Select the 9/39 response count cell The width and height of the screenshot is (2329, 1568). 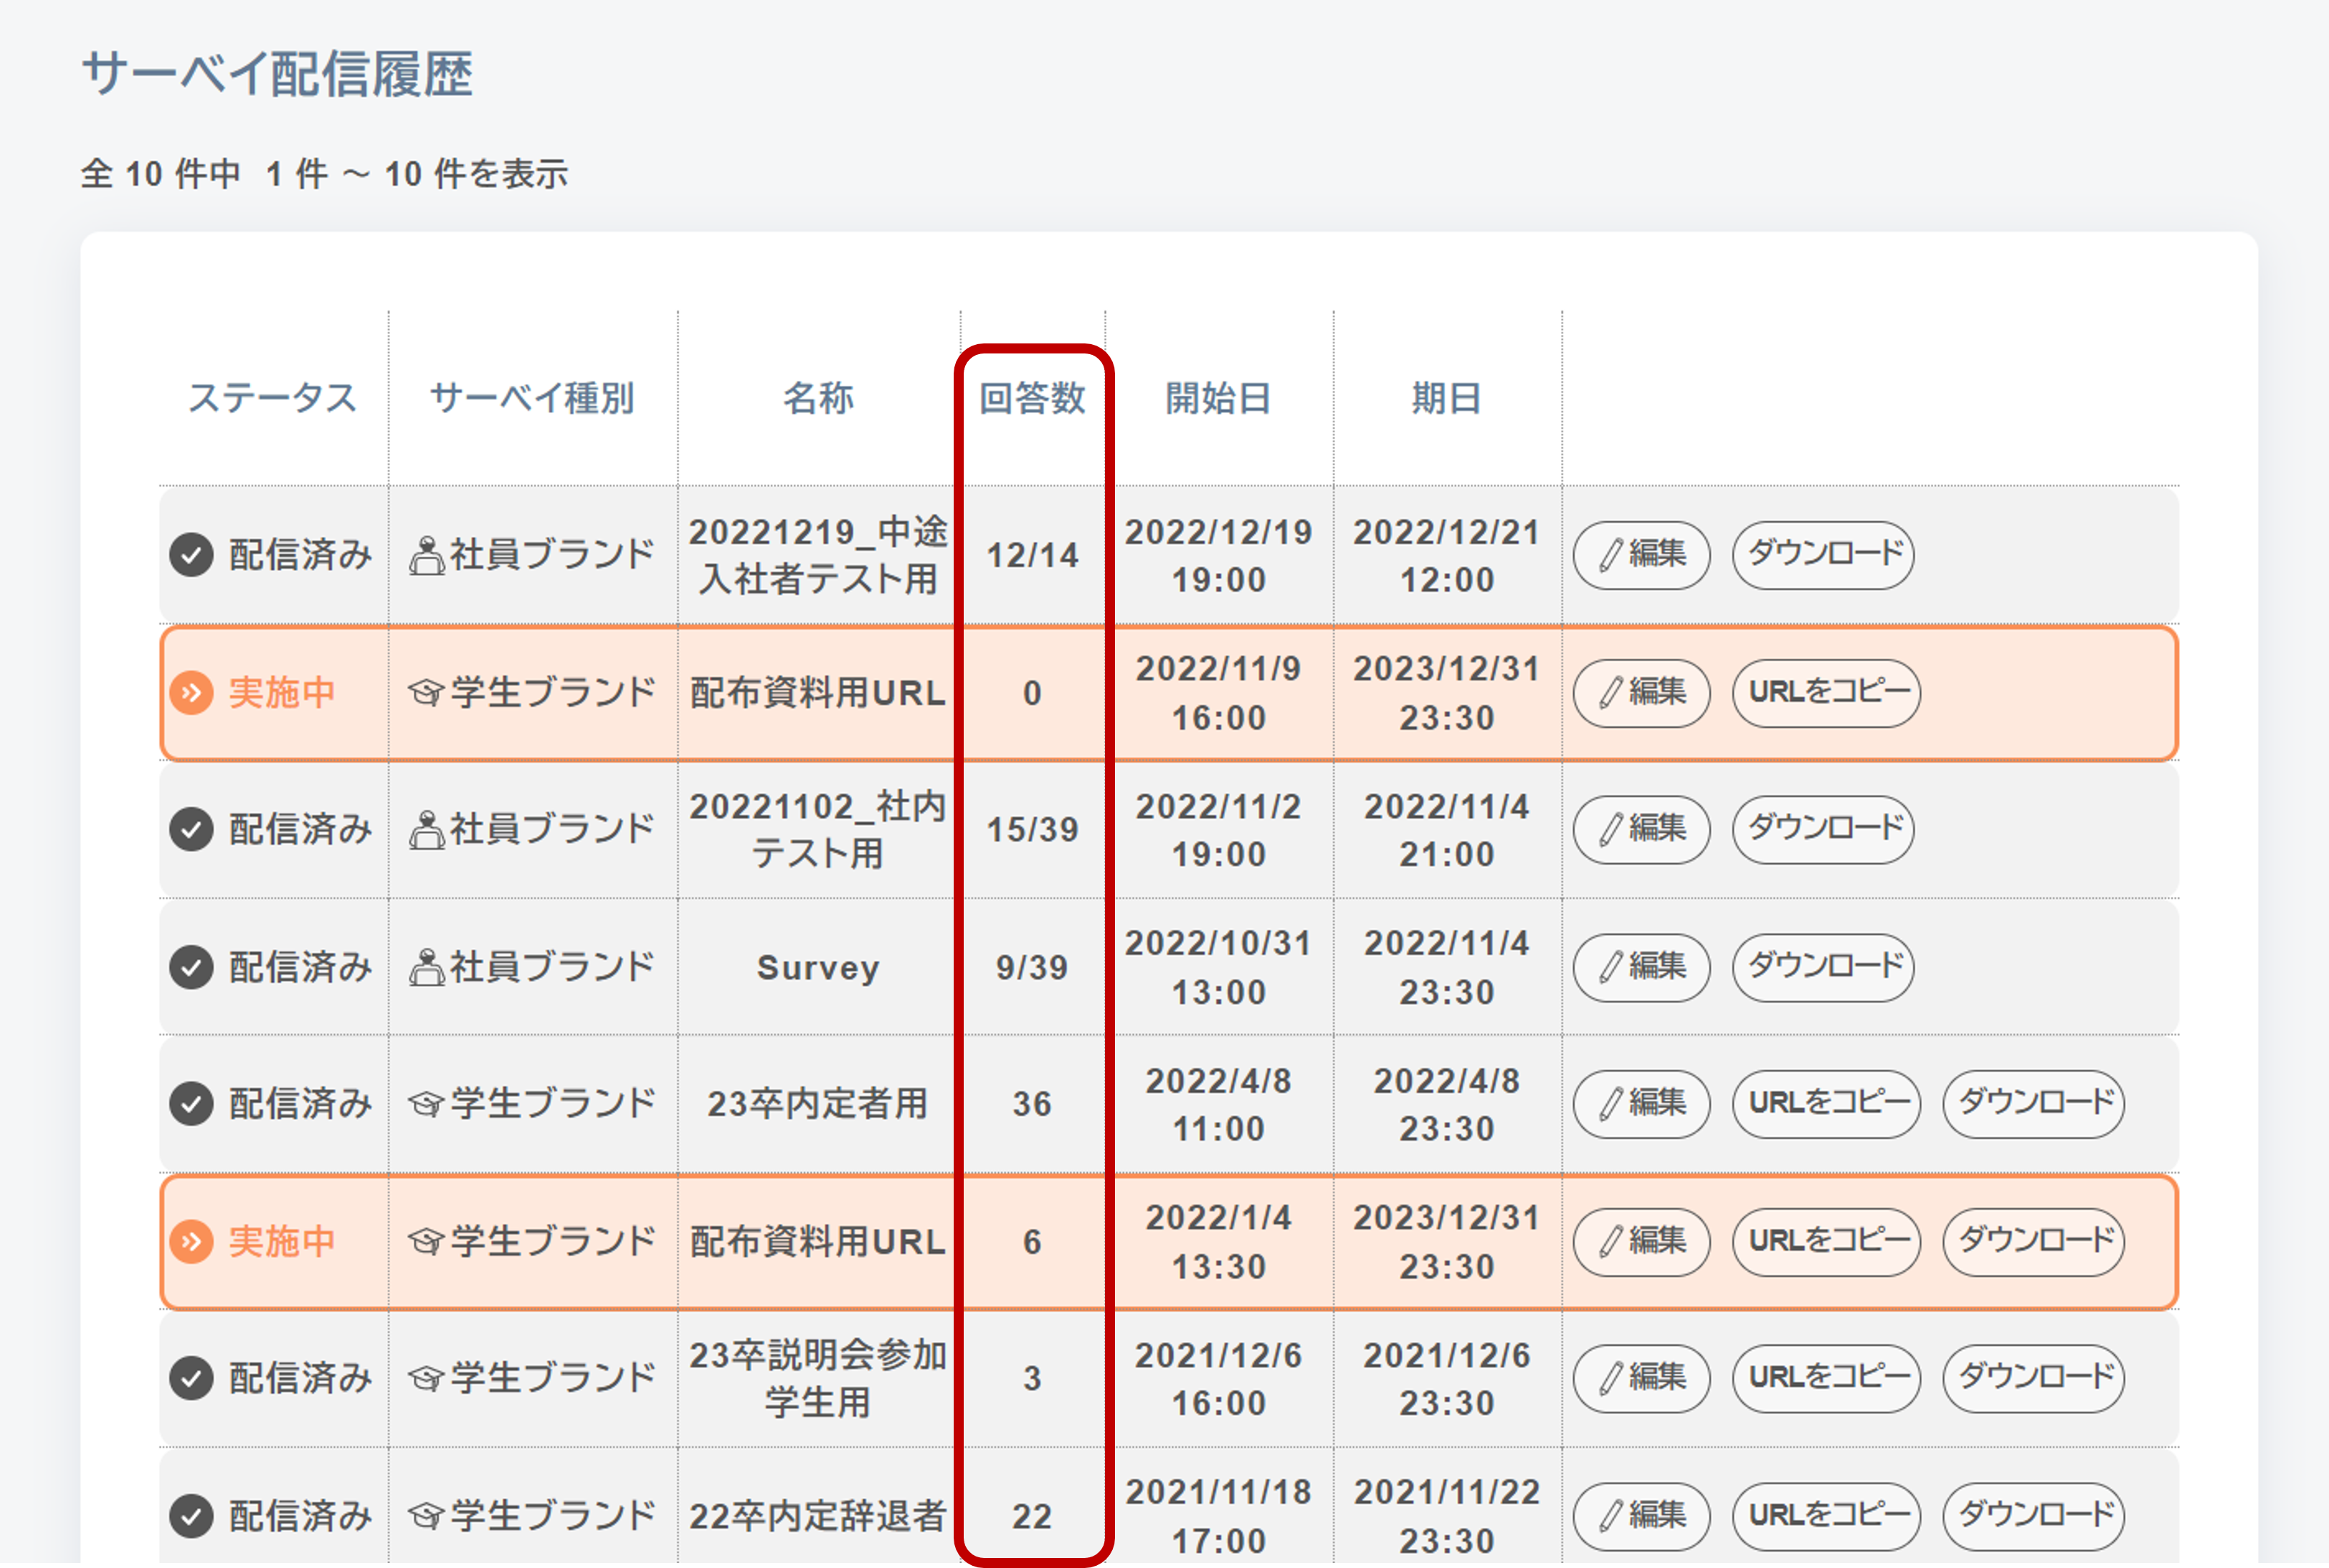click(1032, 967)
